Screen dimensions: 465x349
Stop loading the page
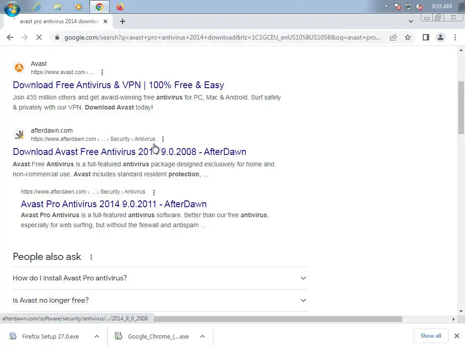[39, 37]
